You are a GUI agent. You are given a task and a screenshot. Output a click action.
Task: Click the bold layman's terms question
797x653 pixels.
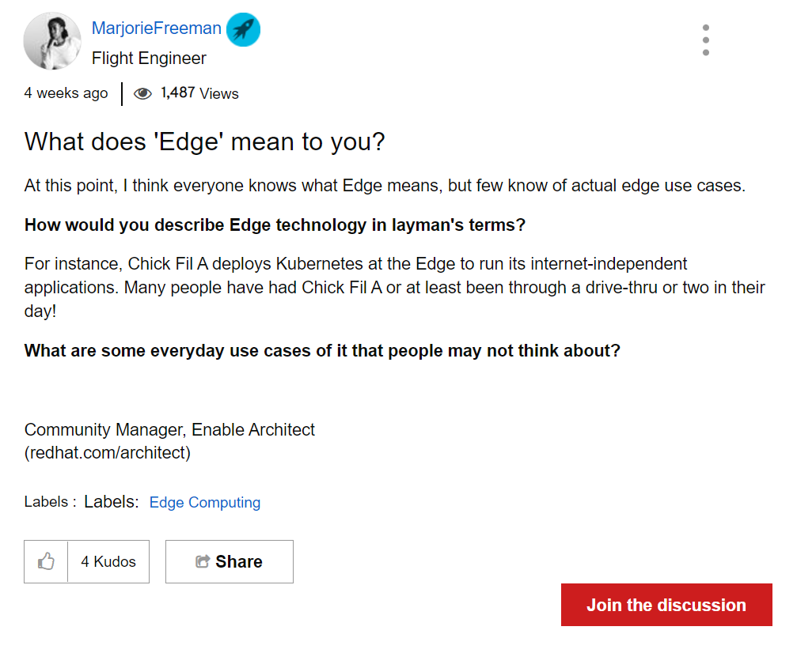pyautogui.click(x=275, y=225)
